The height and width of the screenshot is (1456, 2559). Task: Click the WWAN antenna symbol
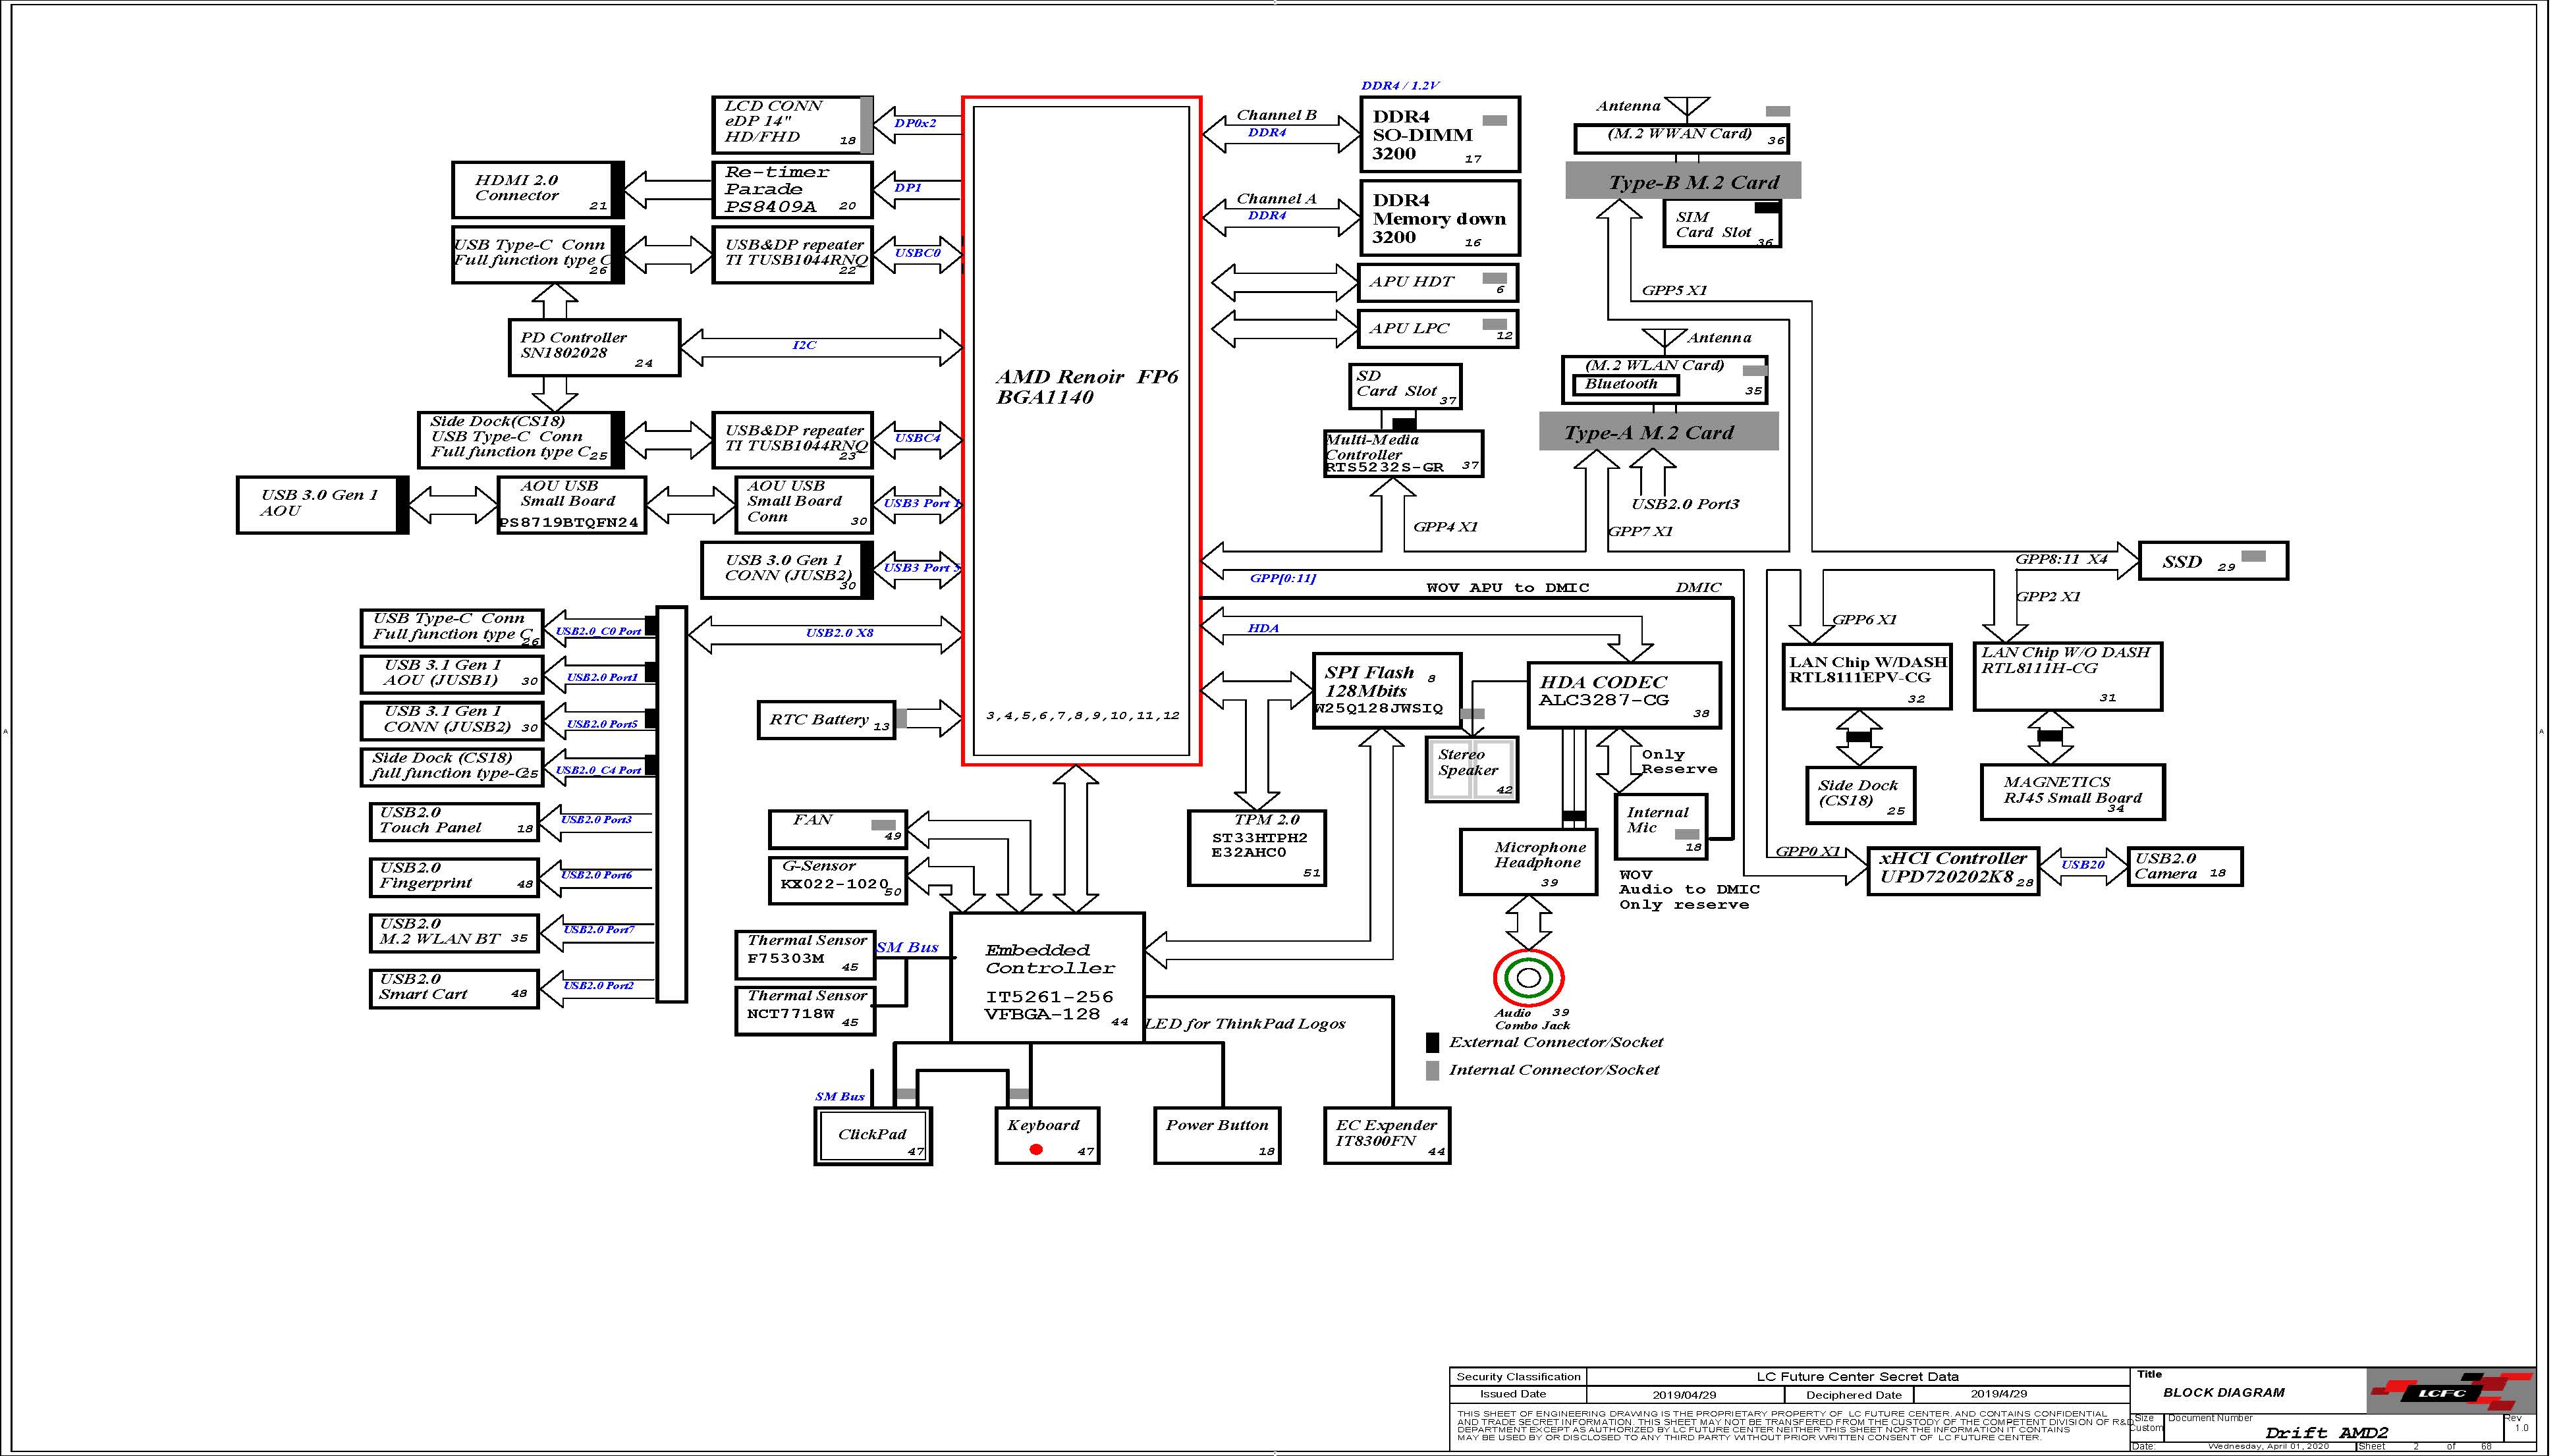(x=1688, y=106)
